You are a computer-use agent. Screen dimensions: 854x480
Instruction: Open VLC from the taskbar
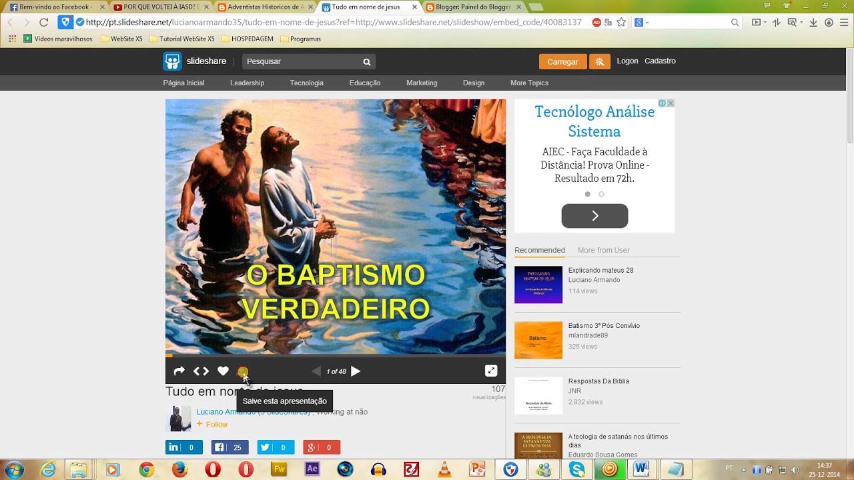tap(444, 469)
